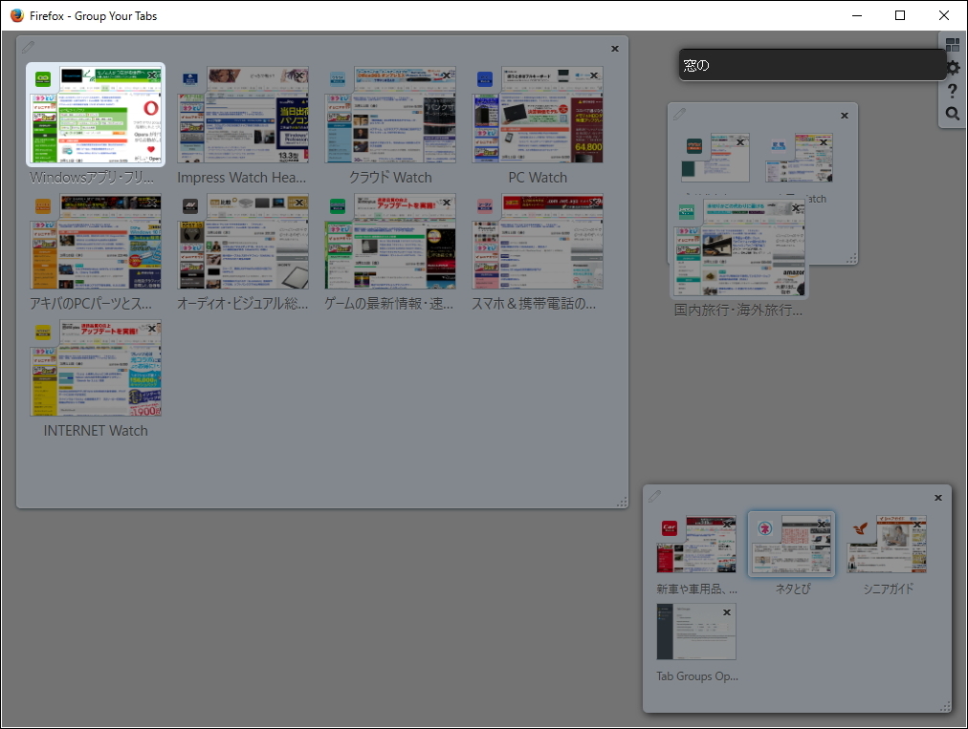968x729 pixels.
Task: Open the highlighted ネタとぴ thumbnail
Action: tap(791, 544)
